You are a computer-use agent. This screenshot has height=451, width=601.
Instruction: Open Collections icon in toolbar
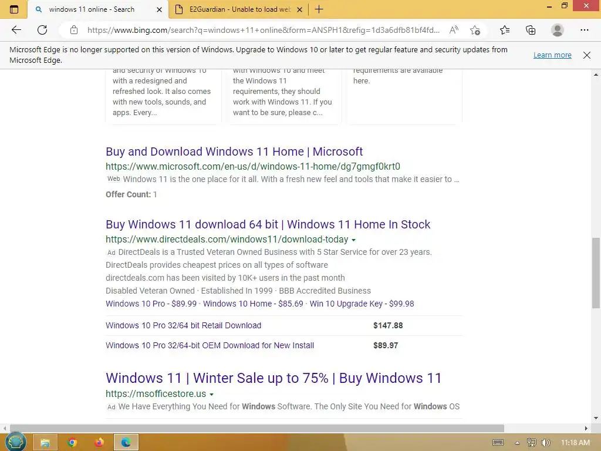pos(531,30)
